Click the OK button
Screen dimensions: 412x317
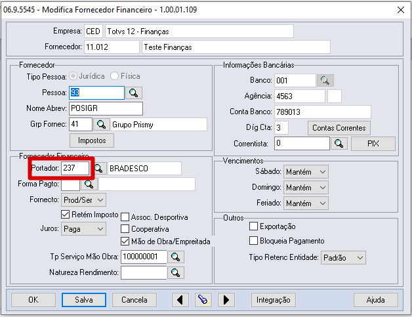click(x=33, y=300)
